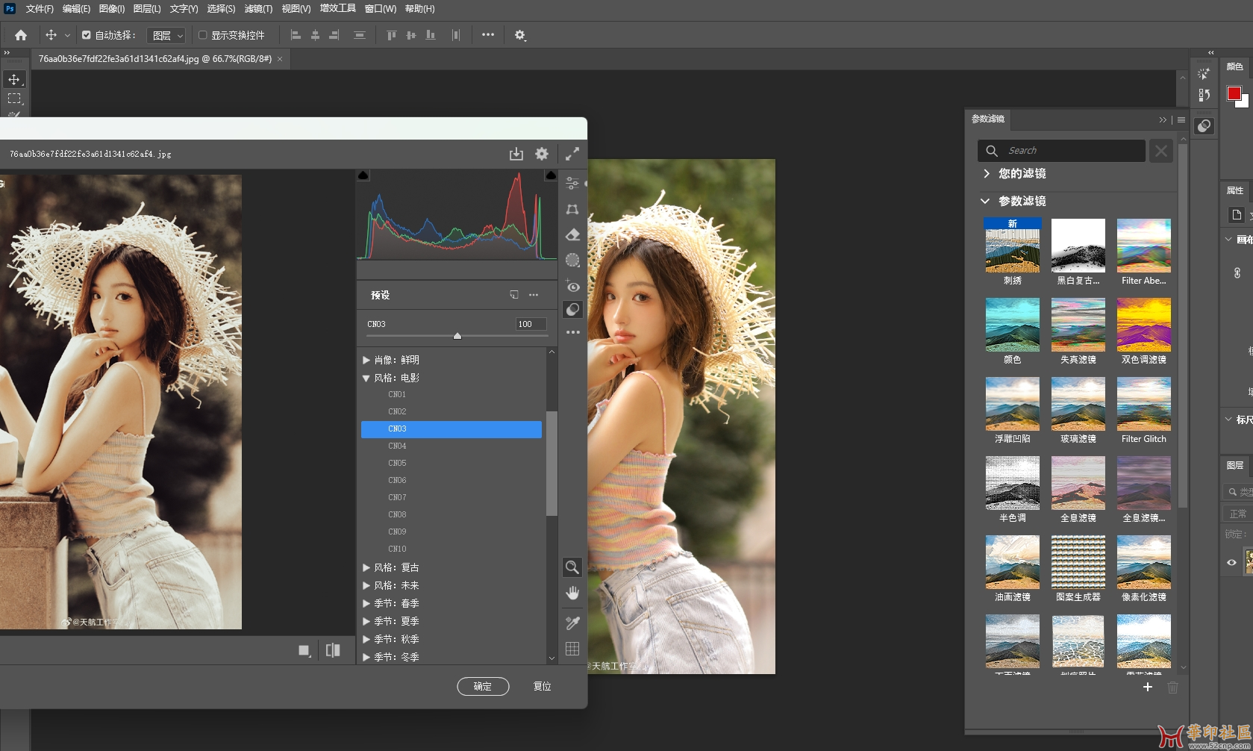Collapse the 风格: 电影 preset group
Screen dimensions: 1253x751
pyautogui.click(x=366, y=378)
